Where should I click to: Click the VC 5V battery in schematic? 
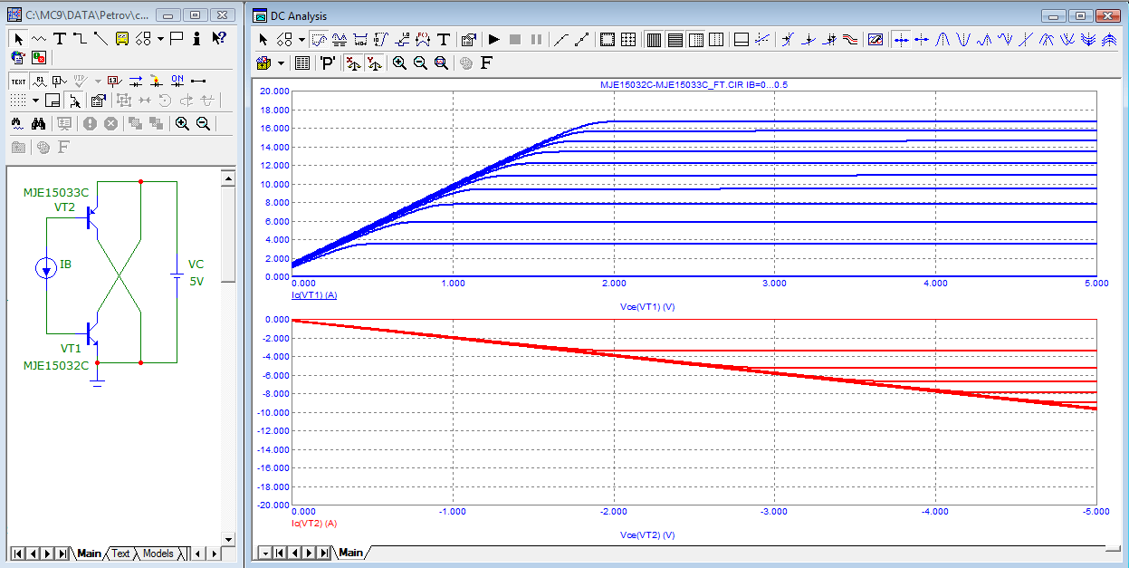point(176,274)
